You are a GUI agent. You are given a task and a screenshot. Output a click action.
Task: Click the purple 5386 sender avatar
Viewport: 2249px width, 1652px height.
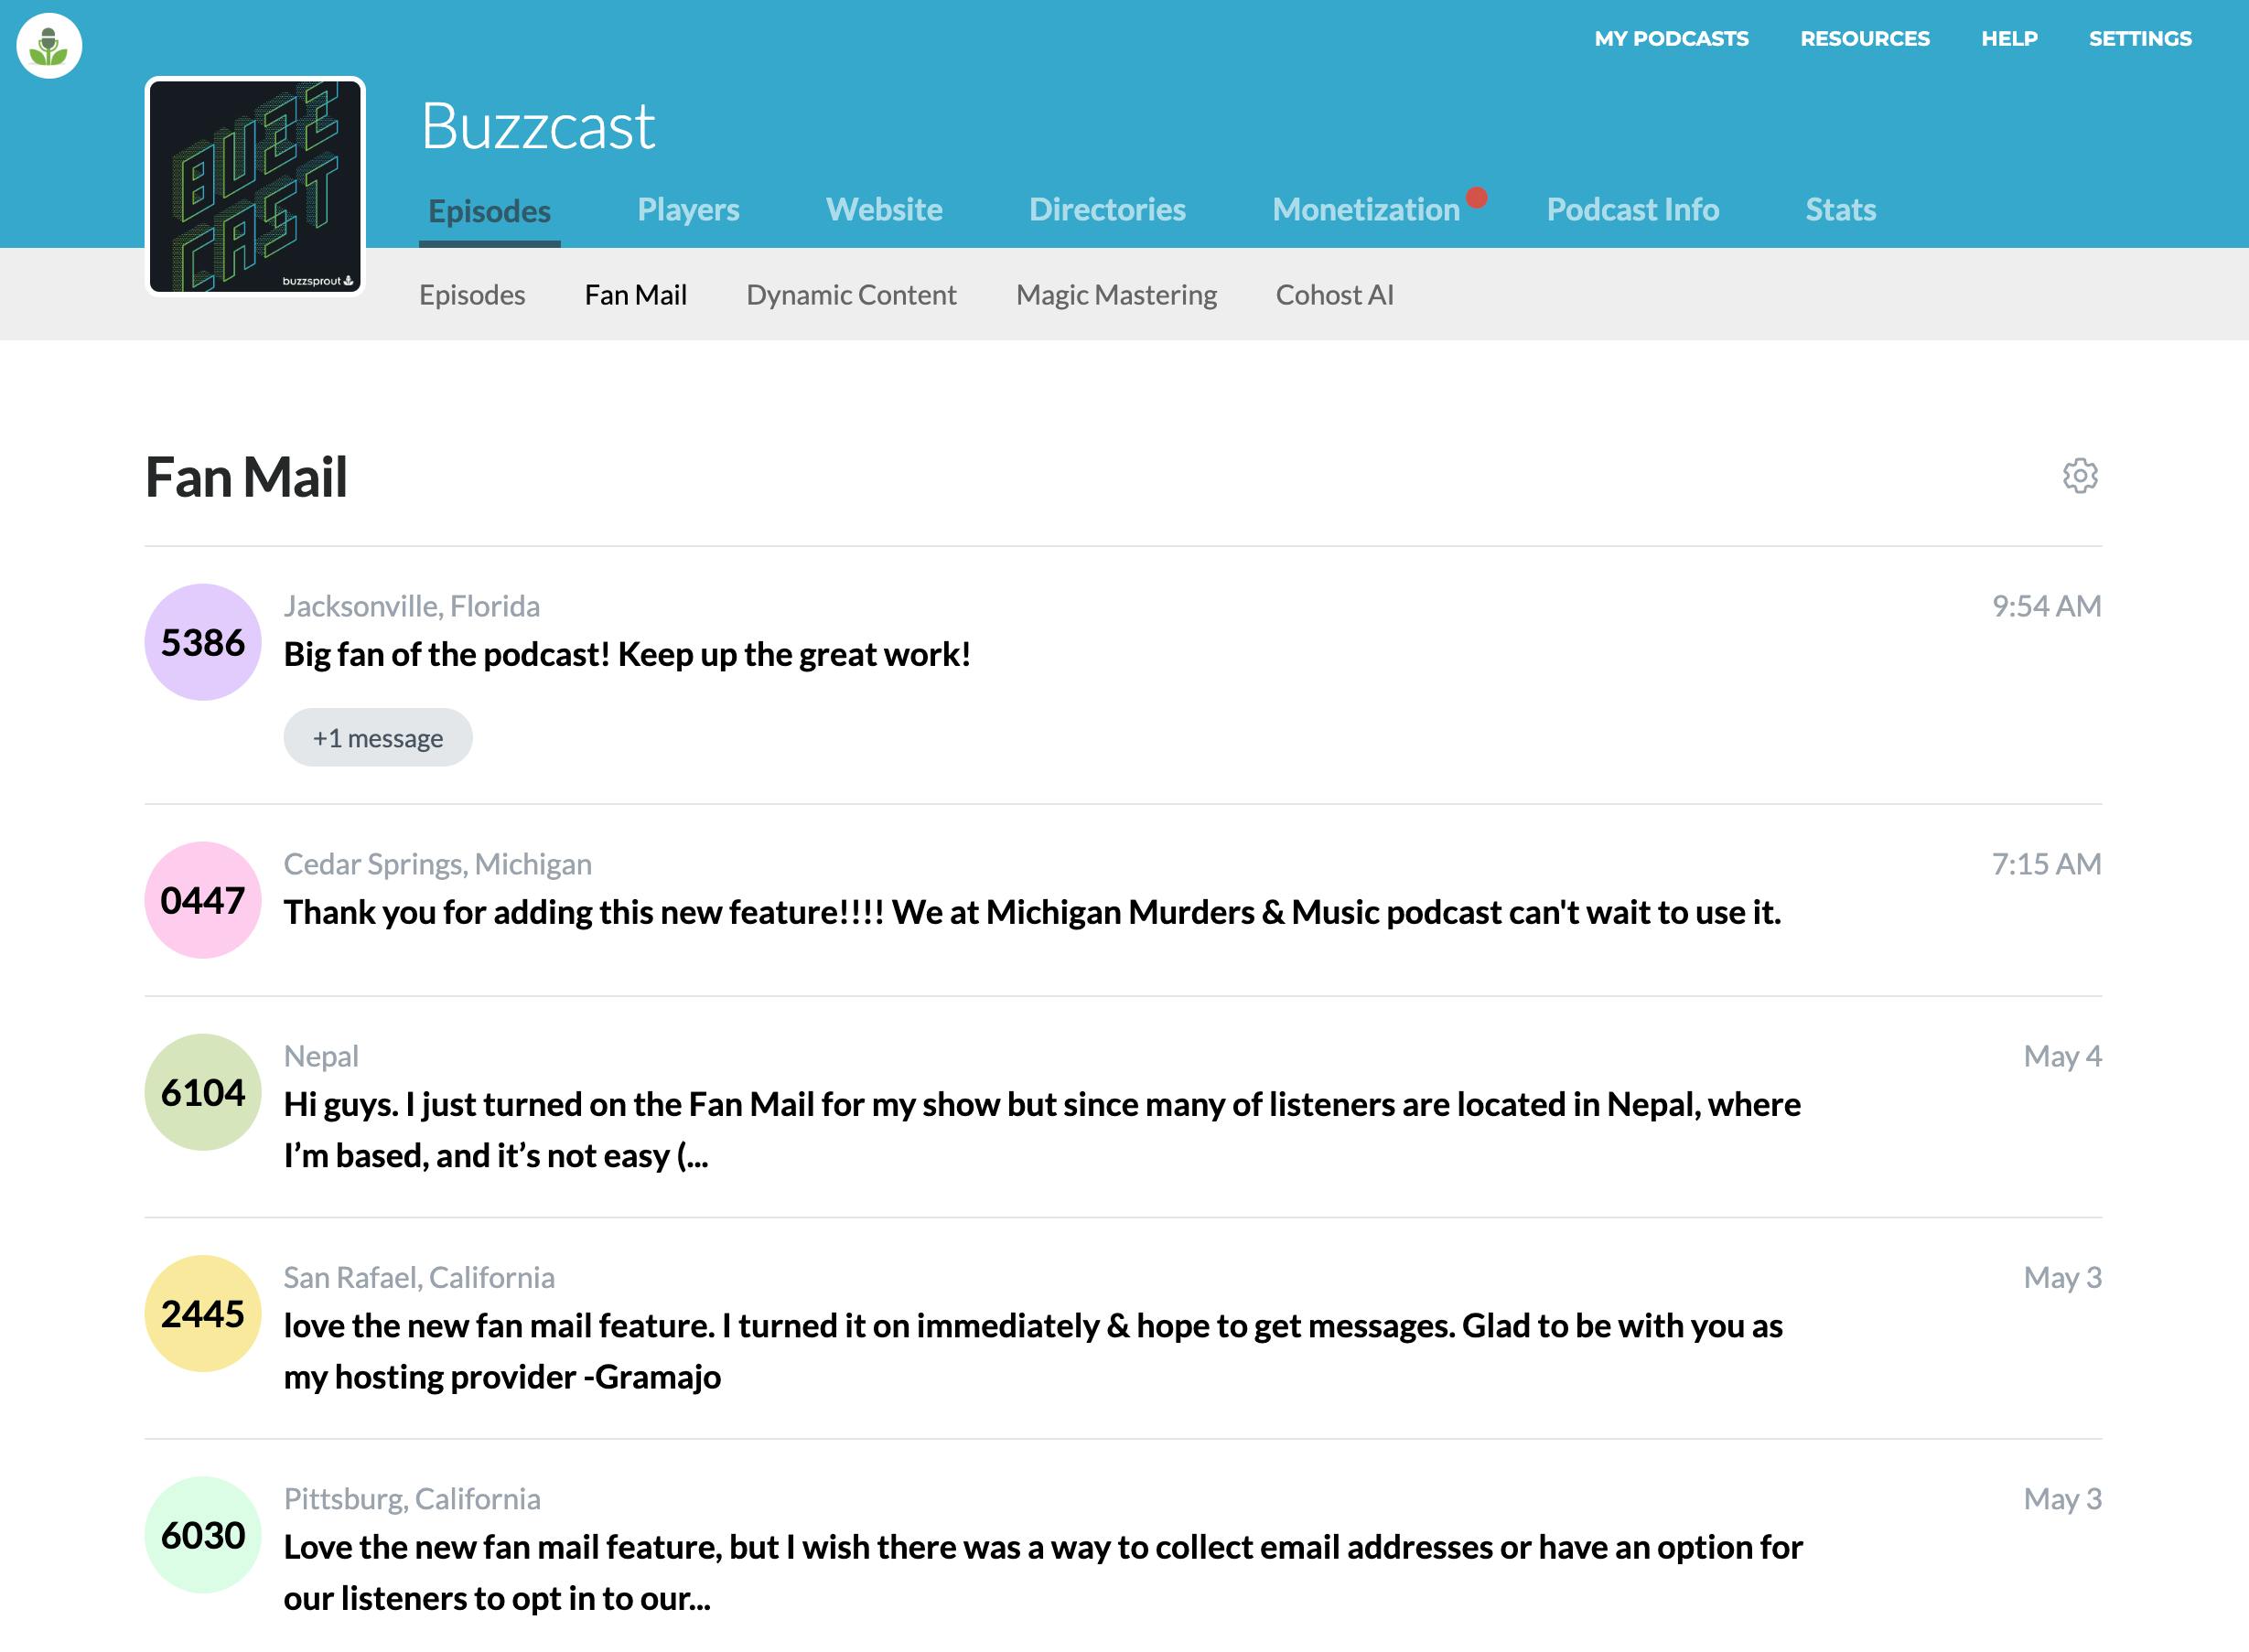[203, 642]
